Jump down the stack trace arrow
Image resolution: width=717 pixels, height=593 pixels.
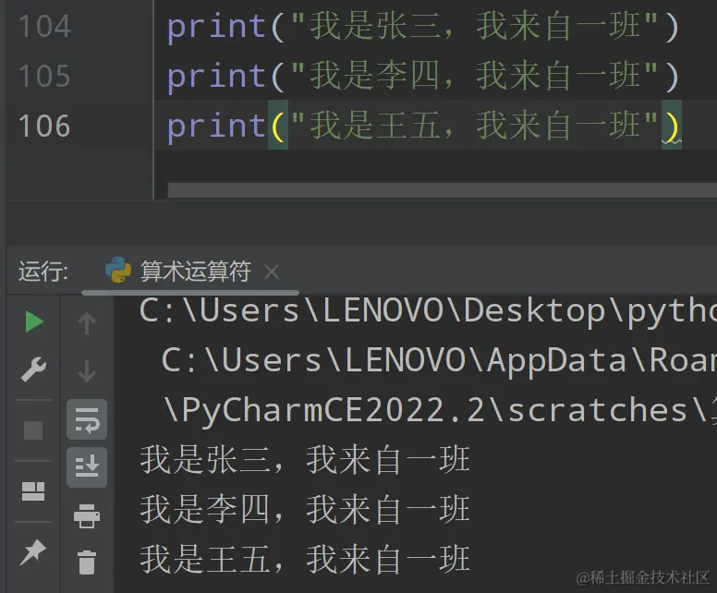87,370
